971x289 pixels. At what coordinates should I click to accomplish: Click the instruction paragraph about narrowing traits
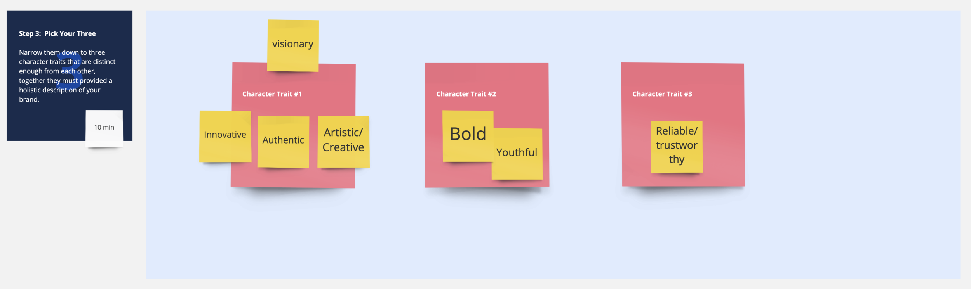(67, 76)
